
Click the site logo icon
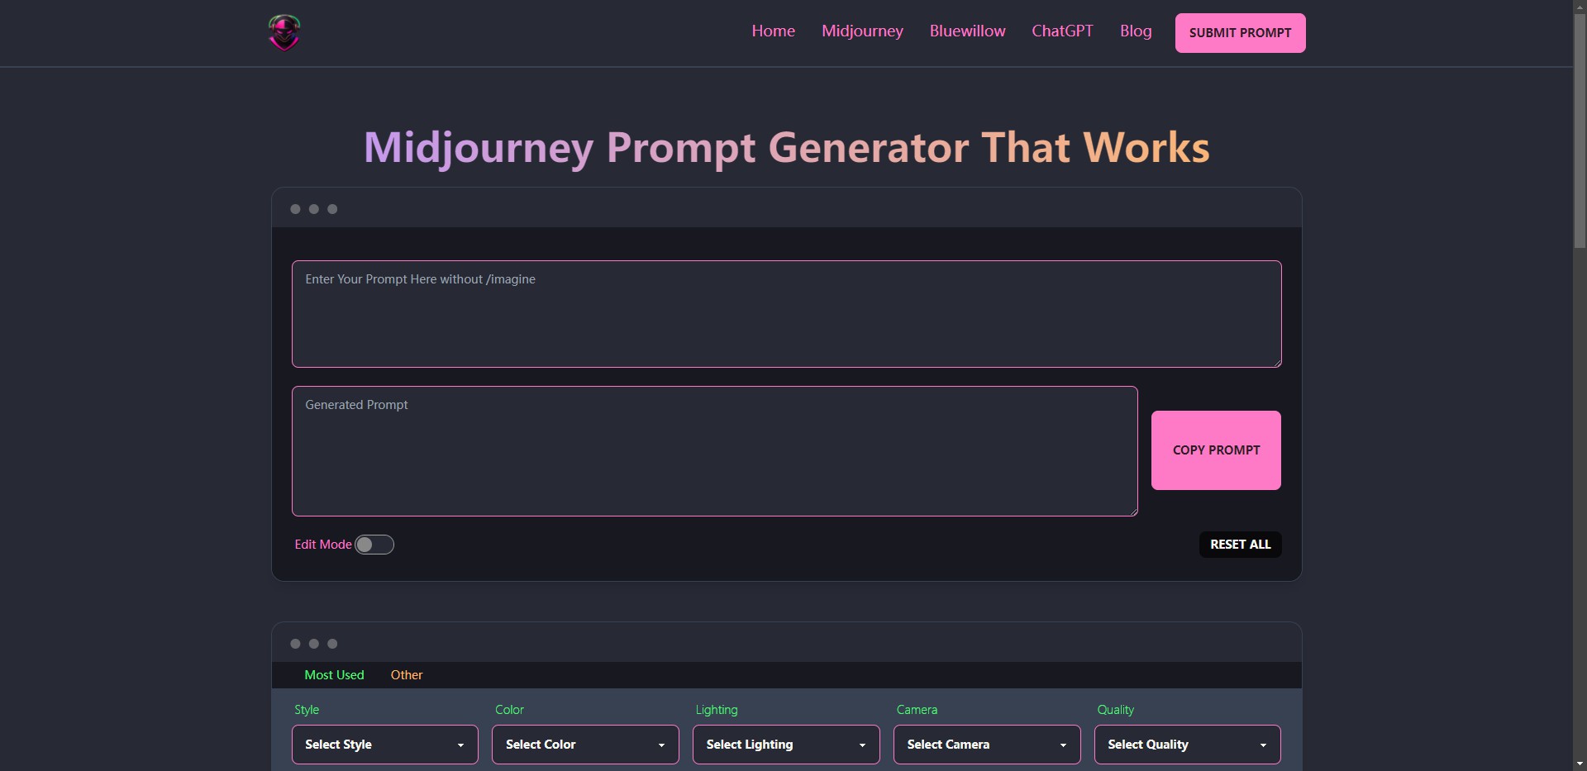pos(284,32)
